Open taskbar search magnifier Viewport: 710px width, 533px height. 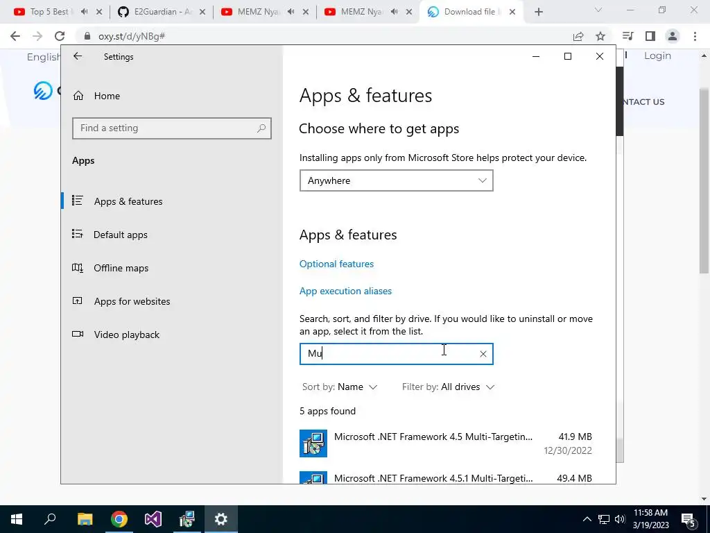50,519
